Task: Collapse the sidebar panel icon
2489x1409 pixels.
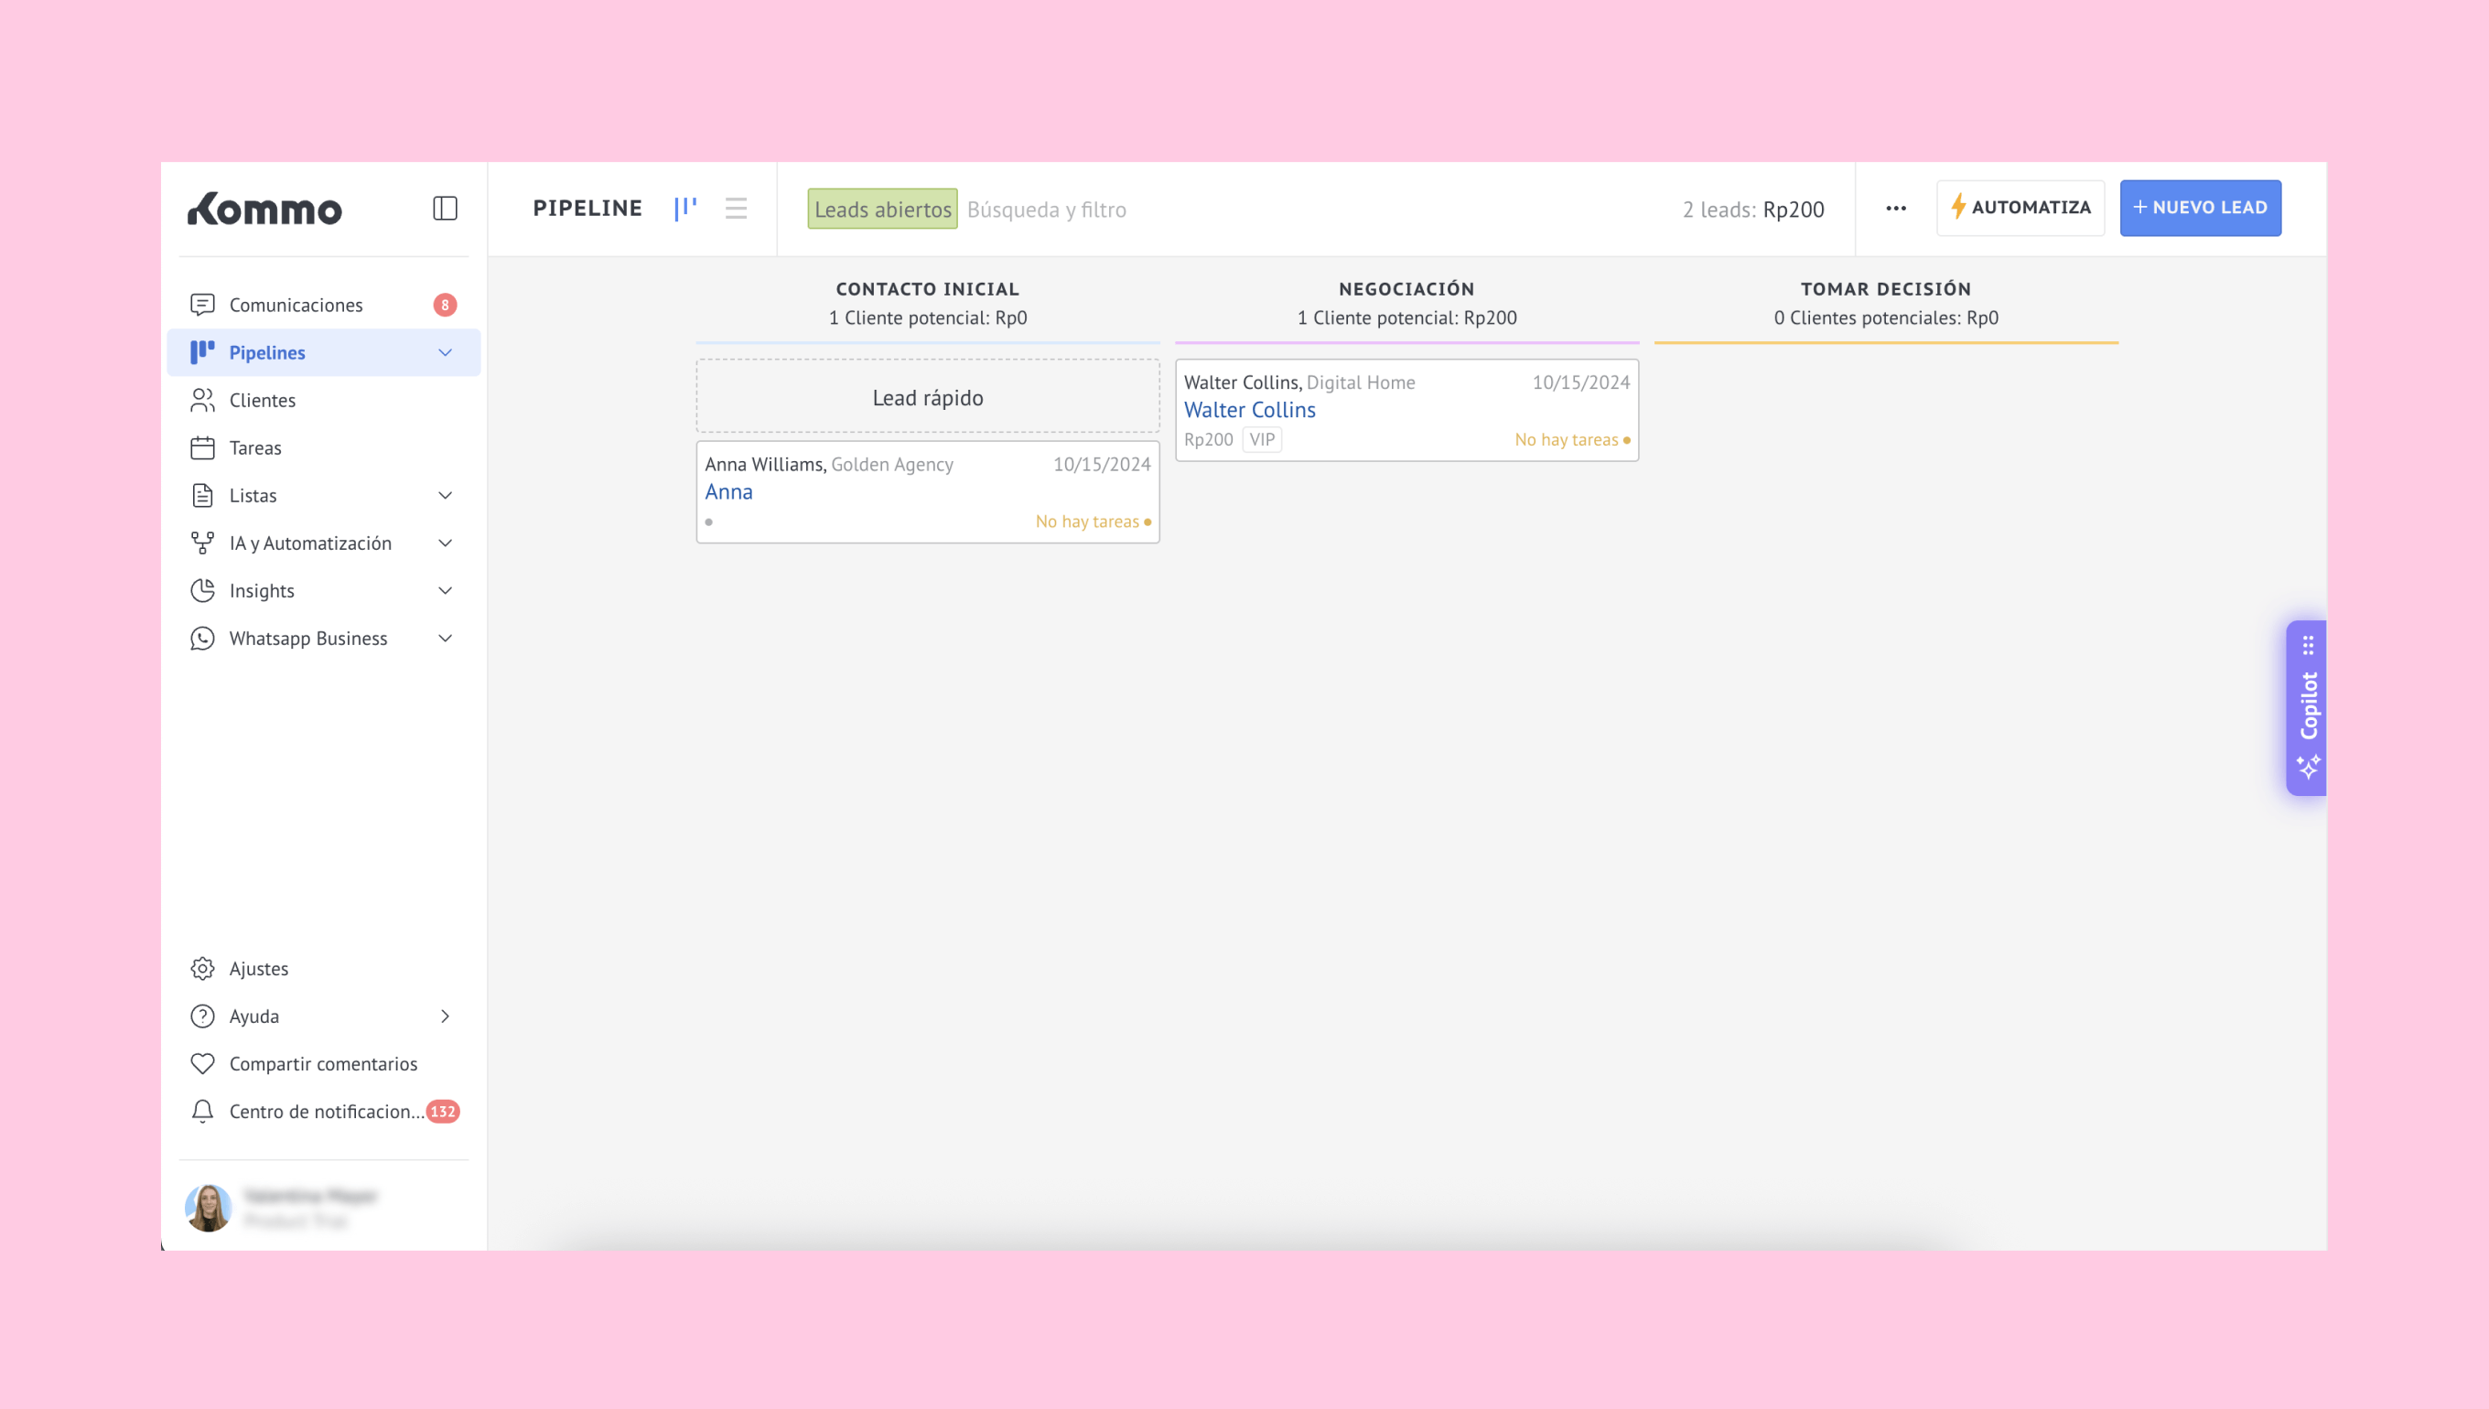Action: click(x=444, y=208)
